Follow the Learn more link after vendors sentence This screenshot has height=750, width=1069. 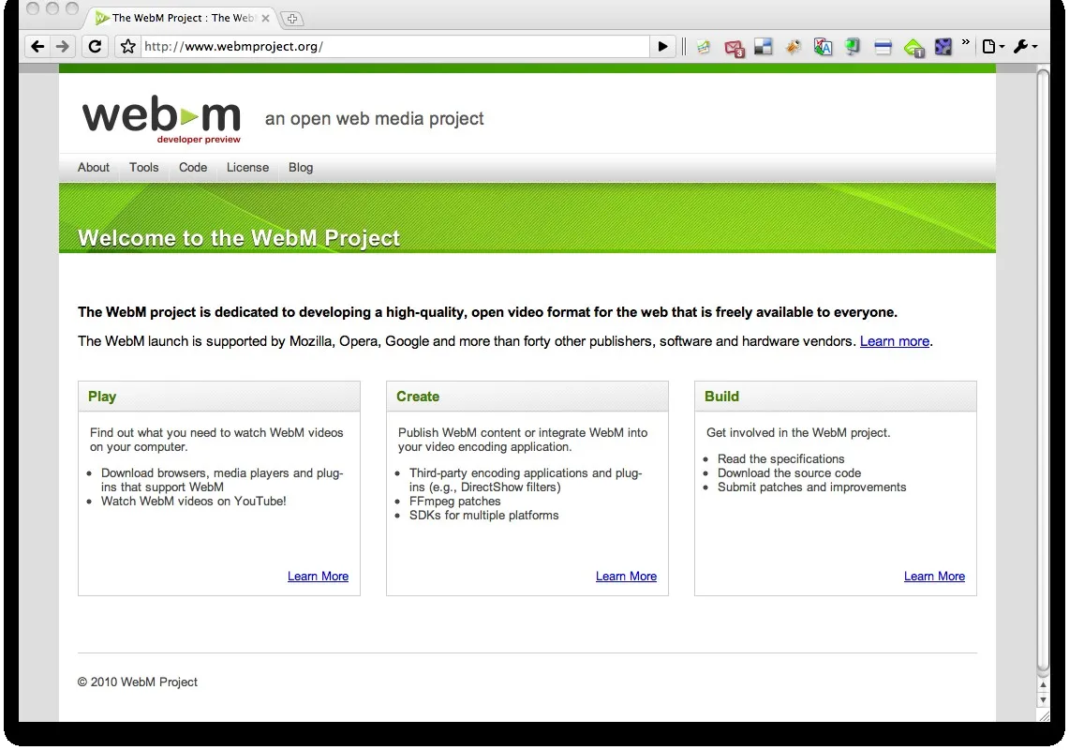(x=895, y=341)
